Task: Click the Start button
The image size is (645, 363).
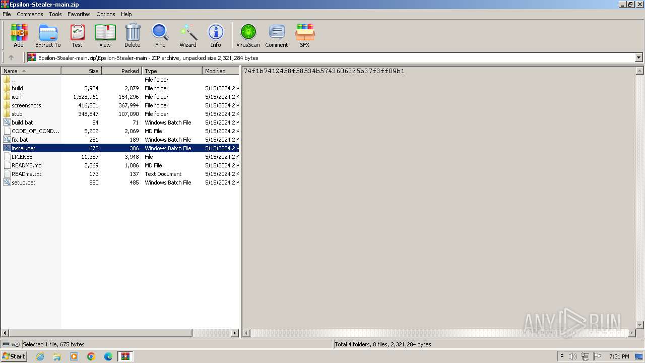Action: [x=14, y=356]
